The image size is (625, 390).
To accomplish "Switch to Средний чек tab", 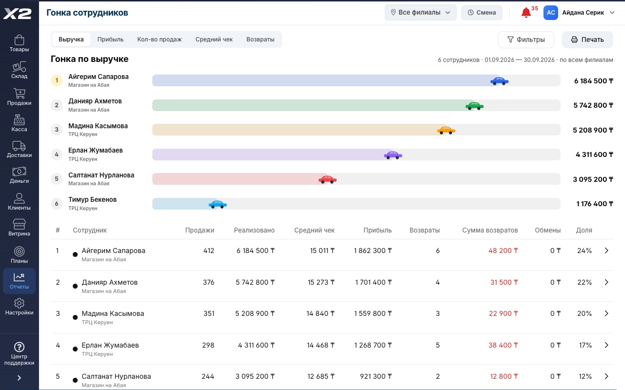I will pyautogui.click(x=214, y=39).
